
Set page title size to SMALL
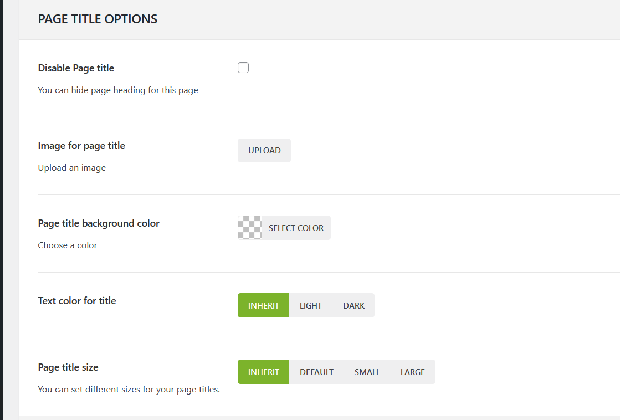coord(367,372)
